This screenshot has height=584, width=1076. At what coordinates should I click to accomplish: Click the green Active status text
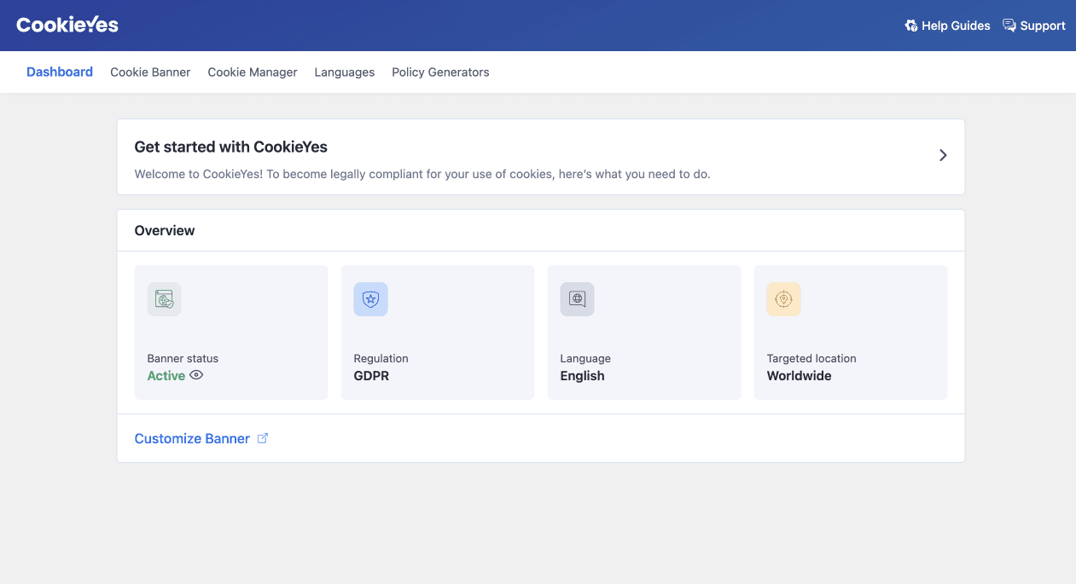tap(166, 376)
